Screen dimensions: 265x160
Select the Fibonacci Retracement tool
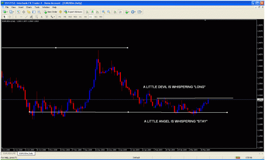point(36,17)
